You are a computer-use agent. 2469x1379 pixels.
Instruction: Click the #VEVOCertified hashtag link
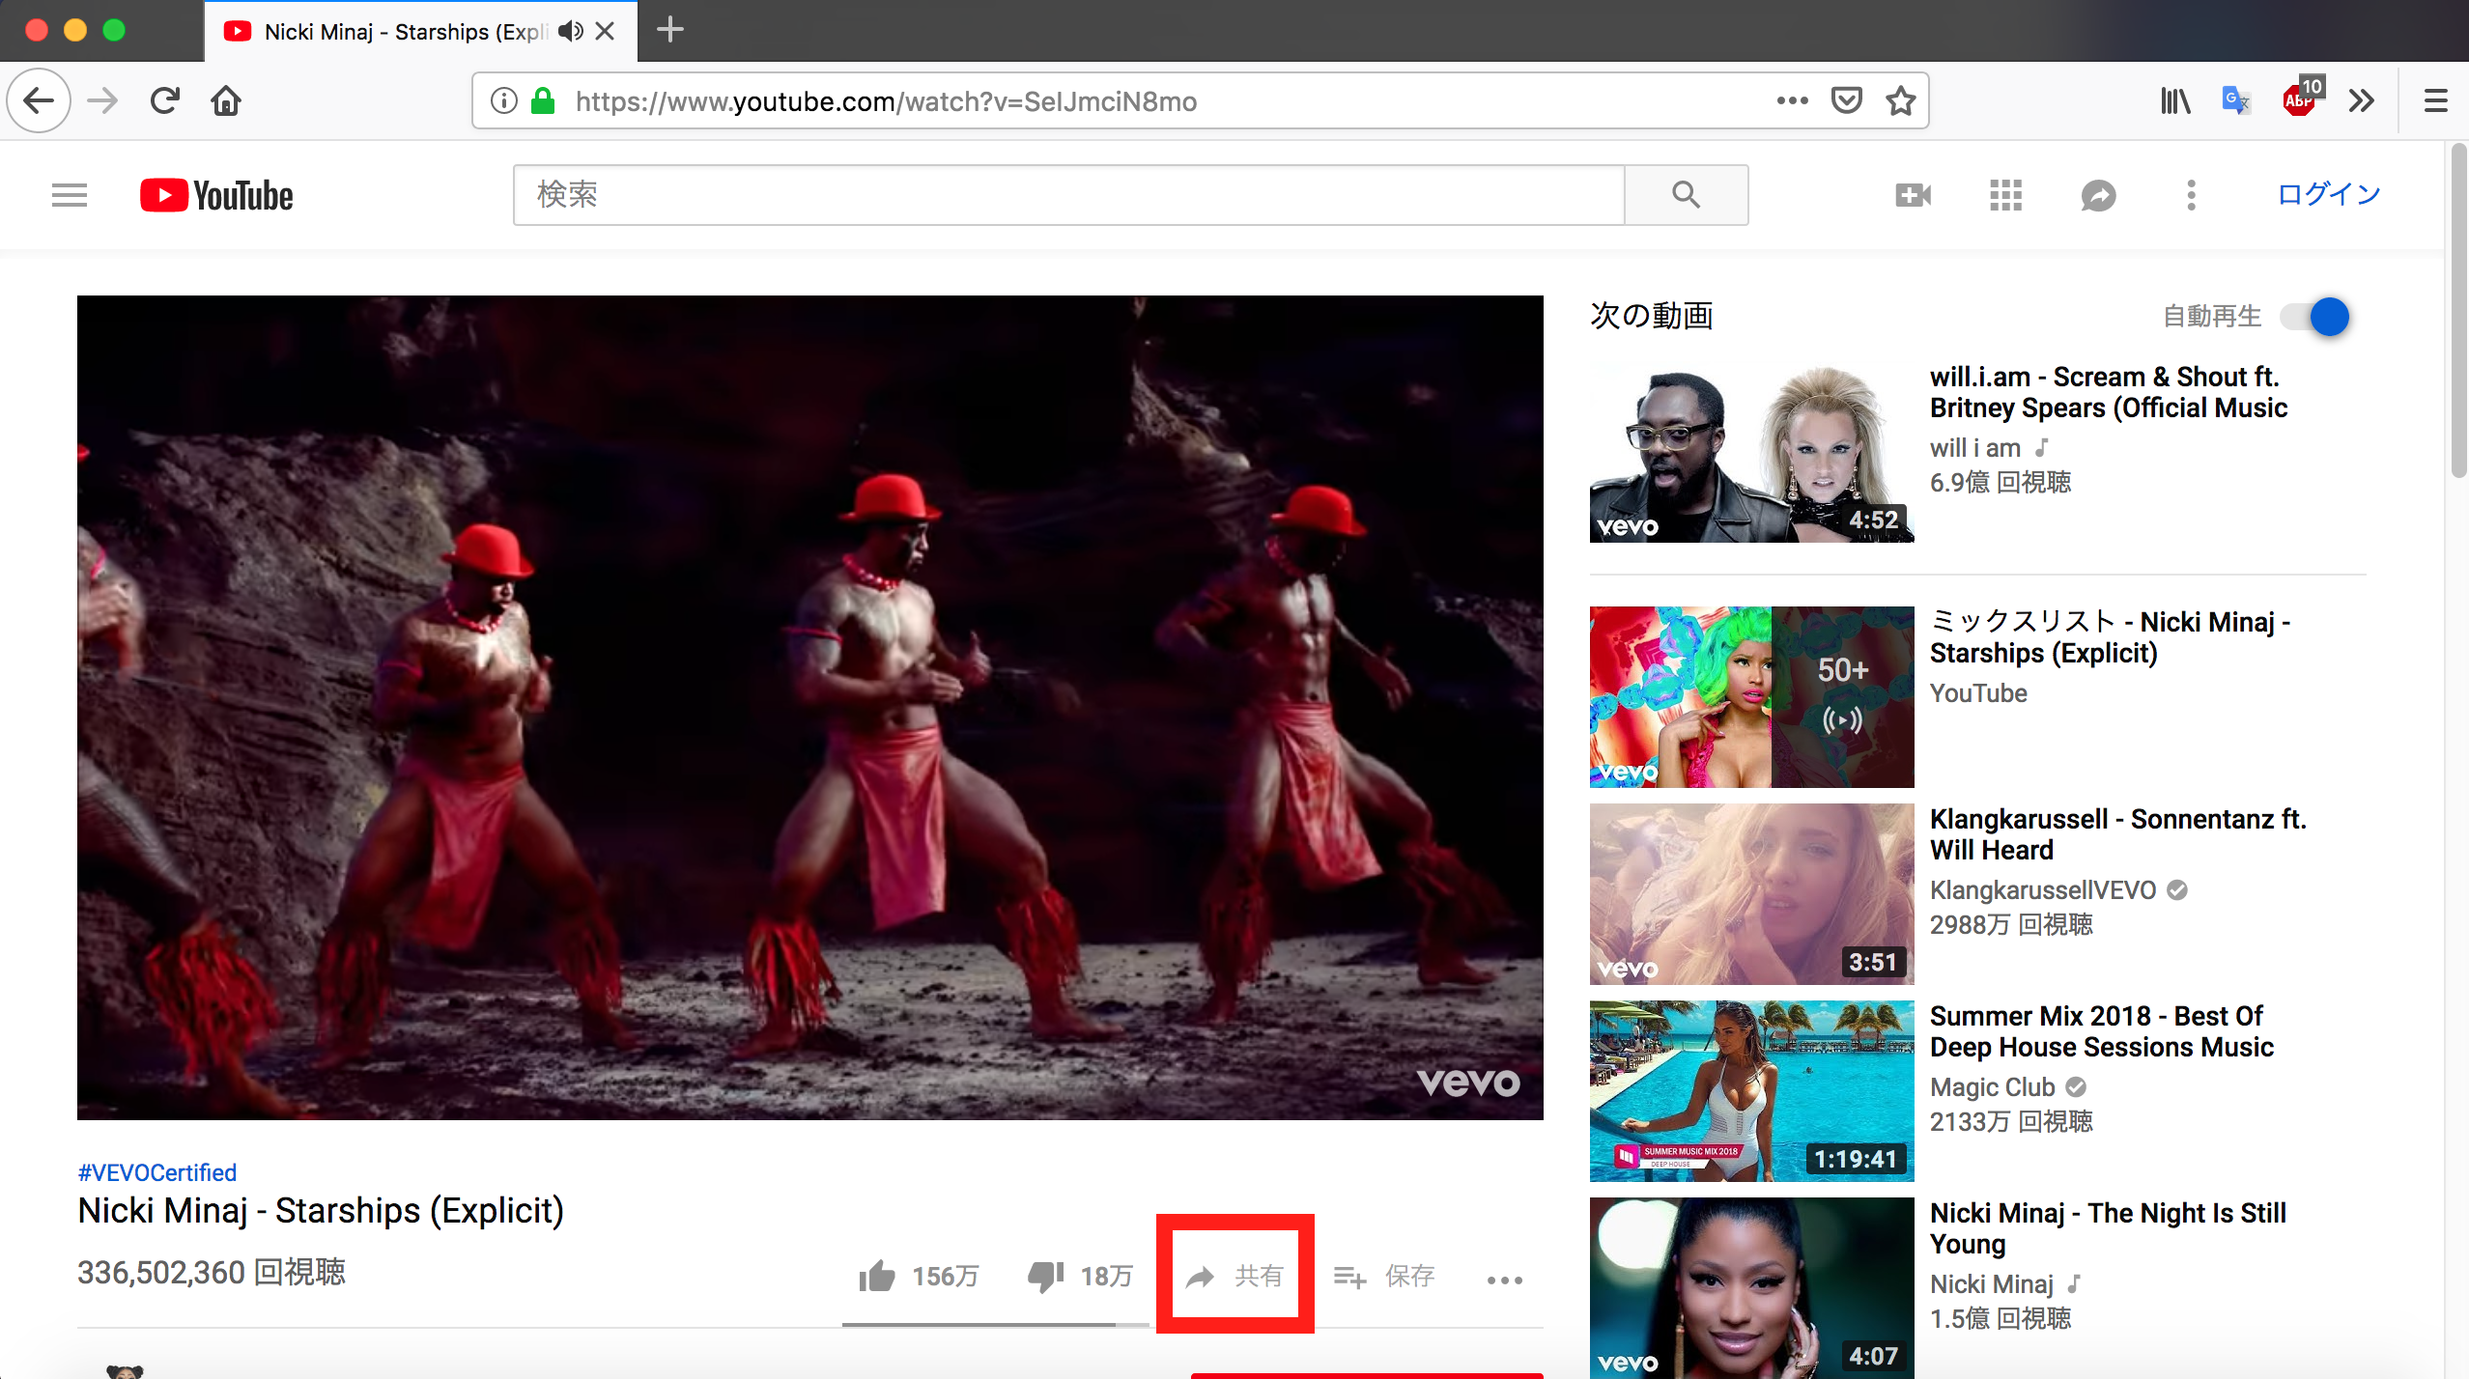point(156,1172)
